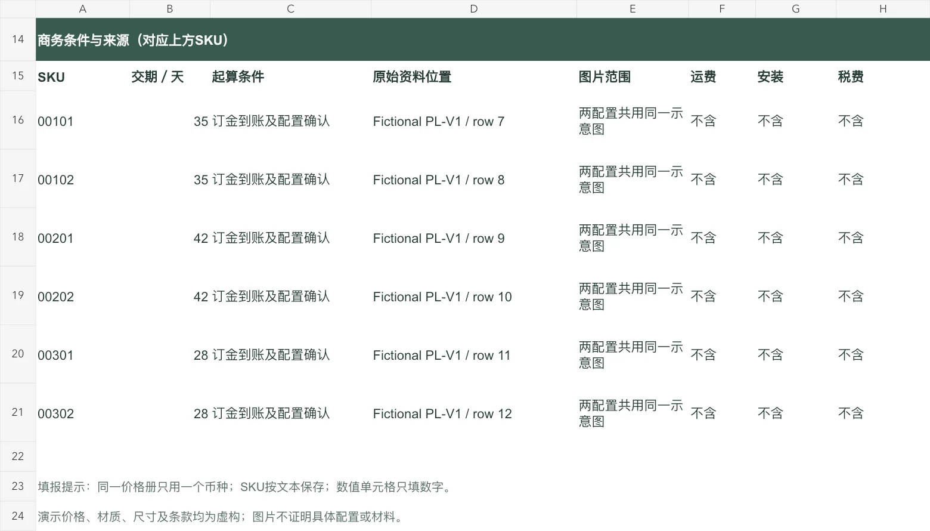Click 税费 value 不含 for SKU 00302
Screen dimensions: 930x531
pos(883,413)
